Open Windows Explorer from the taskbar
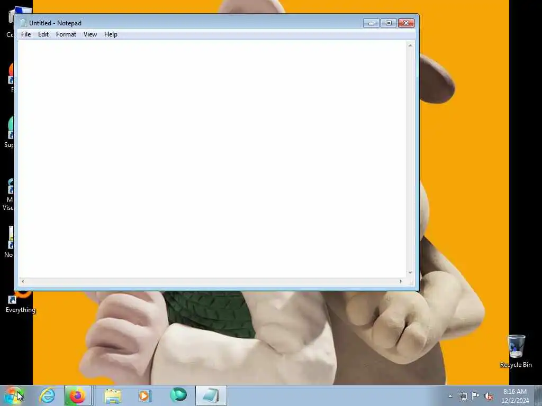This screenshot has width=542, height=406. tap(113, 395)
